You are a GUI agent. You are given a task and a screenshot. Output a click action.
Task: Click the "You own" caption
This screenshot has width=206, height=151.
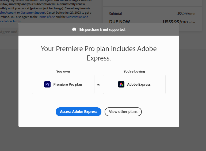click(63, 71)
